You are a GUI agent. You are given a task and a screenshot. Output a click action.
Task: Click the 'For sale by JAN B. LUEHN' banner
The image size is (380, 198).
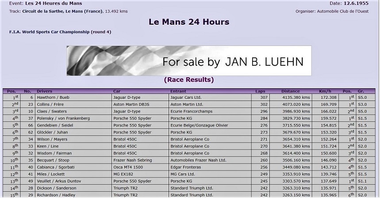pyautogui.click(x=189, y=61)
